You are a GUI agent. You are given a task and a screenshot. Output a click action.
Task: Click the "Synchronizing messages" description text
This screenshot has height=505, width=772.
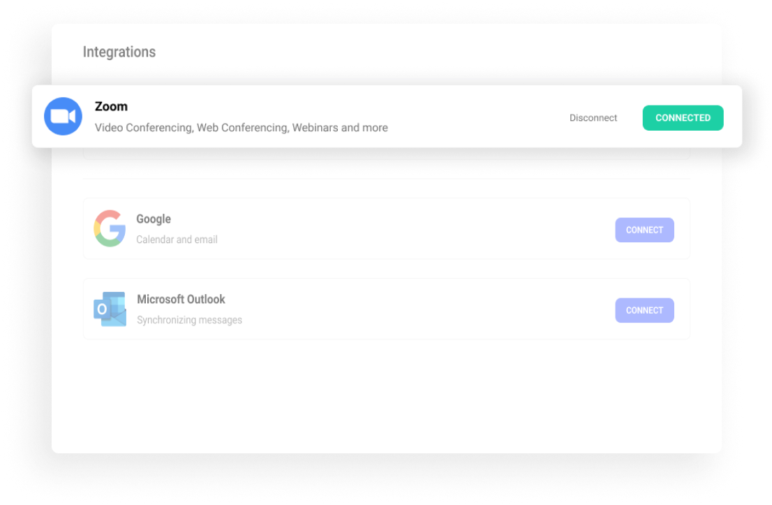pyautogui.click(x=189, y=319)
